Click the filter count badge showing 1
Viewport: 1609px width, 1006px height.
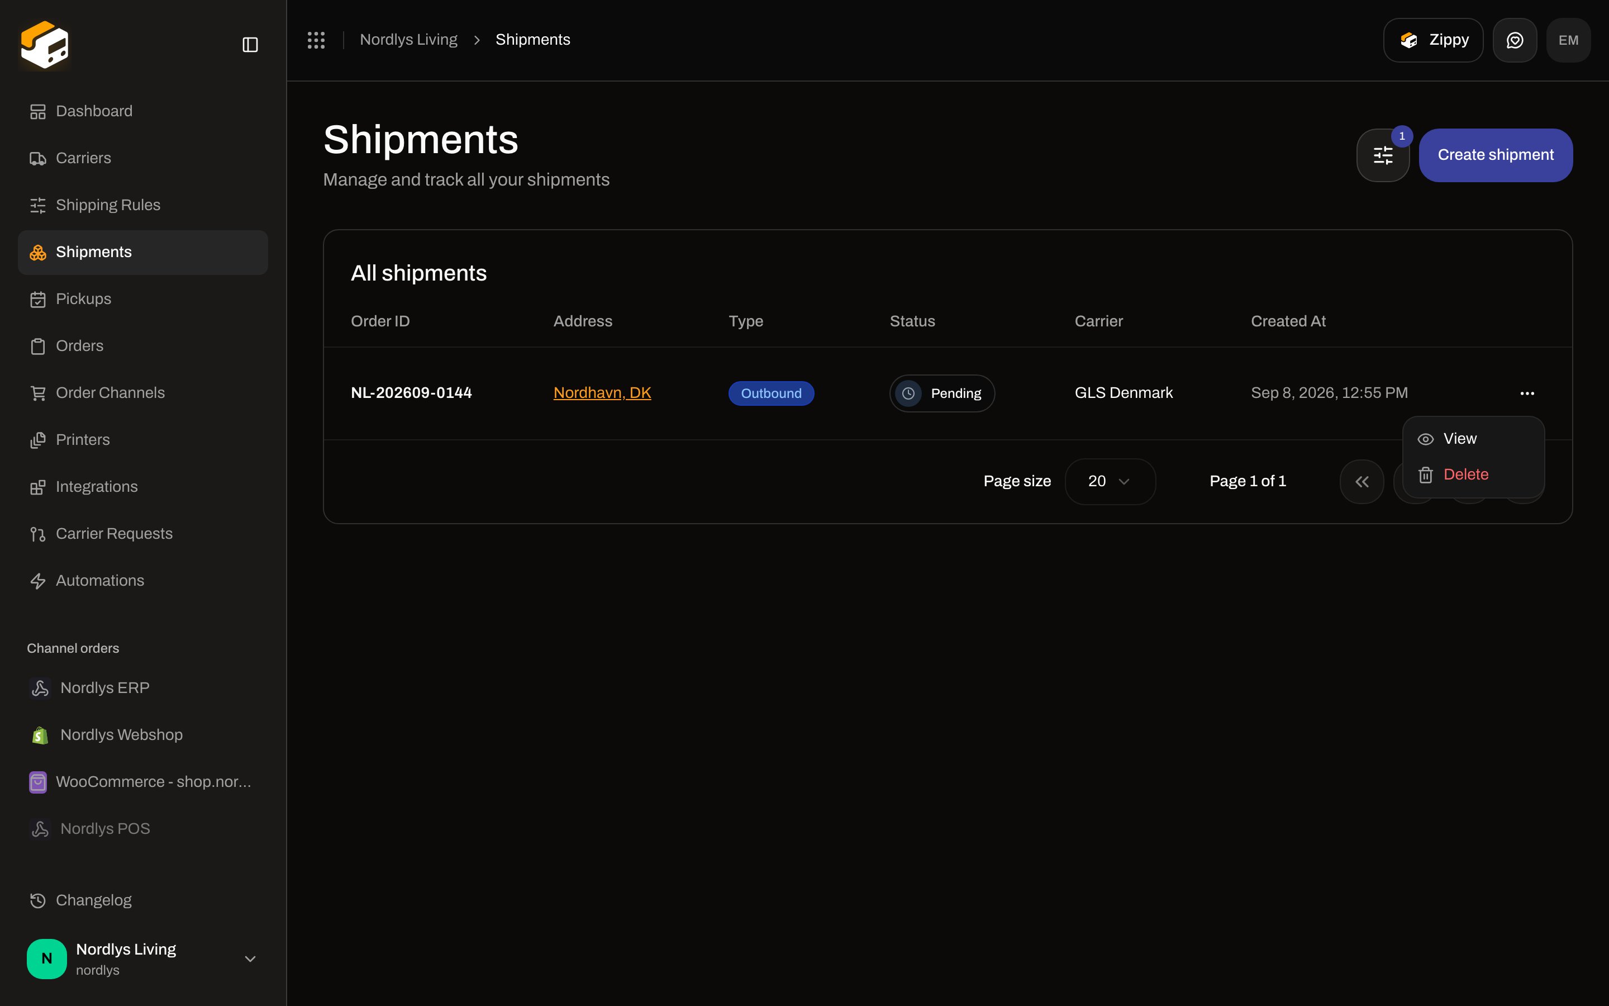point(1402,136)
